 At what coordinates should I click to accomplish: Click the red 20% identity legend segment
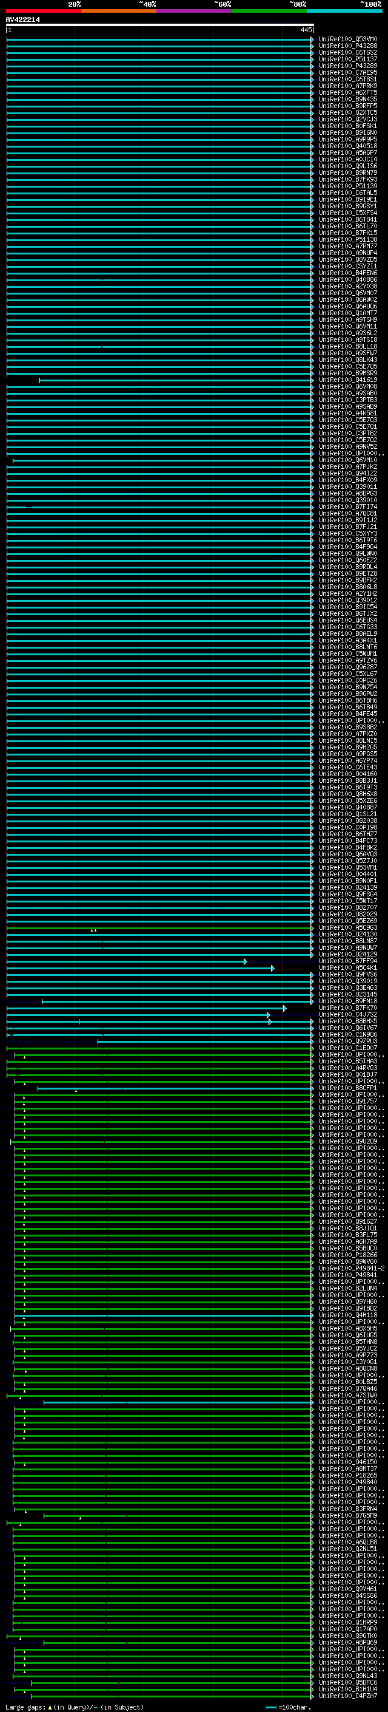(x=43, y=11)
